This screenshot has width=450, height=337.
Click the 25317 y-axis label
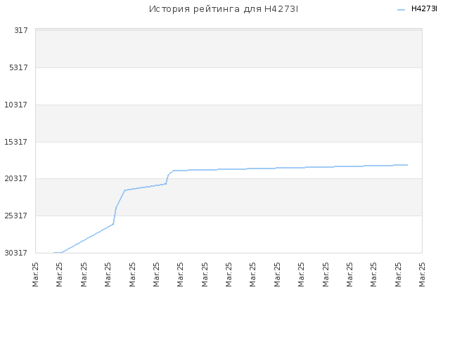coord(16,216)
